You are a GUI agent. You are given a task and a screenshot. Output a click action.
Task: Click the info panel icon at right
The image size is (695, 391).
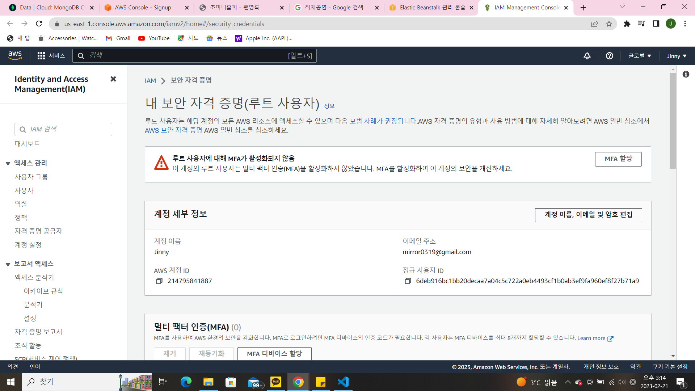pyautogui.click(x=686, y=74)
